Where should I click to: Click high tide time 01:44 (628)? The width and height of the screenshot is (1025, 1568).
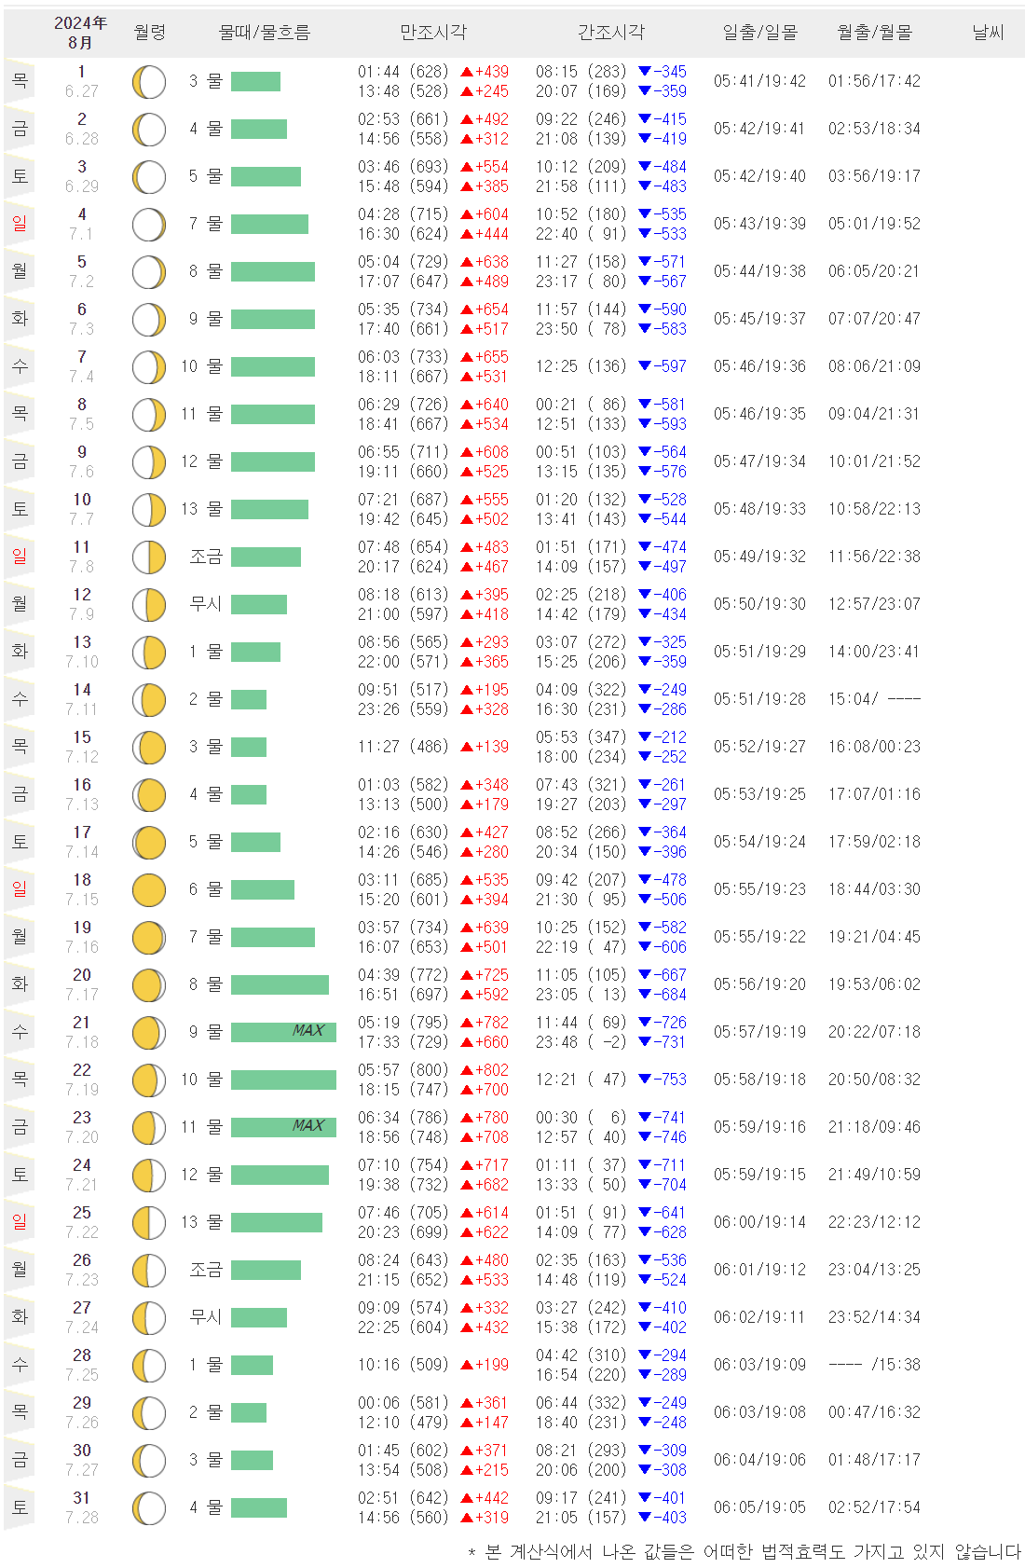point(403,72)
